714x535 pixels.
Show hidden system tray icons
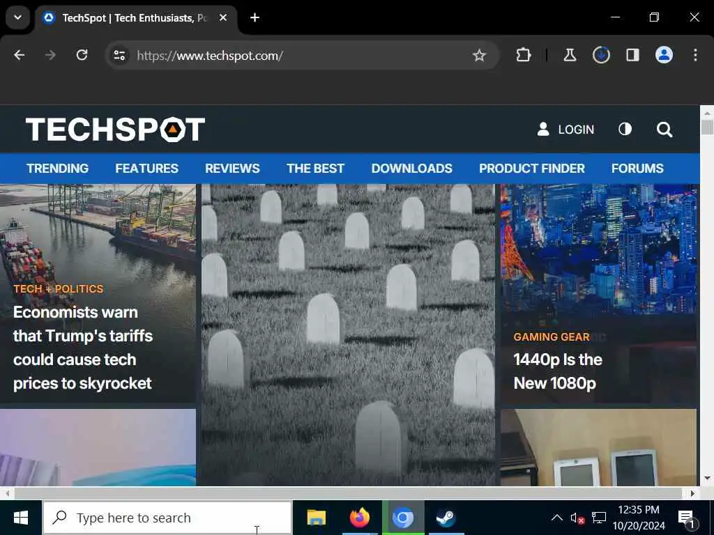[556, 518]
